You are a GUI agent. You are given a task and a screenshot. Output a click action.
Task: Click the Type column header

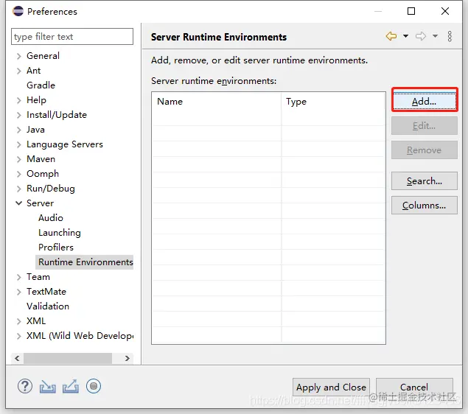click(333, 102)
